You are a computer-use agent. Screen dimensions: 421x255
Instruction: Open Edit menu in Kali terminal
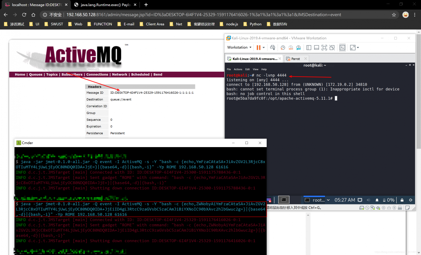click(x=247, y=69)
